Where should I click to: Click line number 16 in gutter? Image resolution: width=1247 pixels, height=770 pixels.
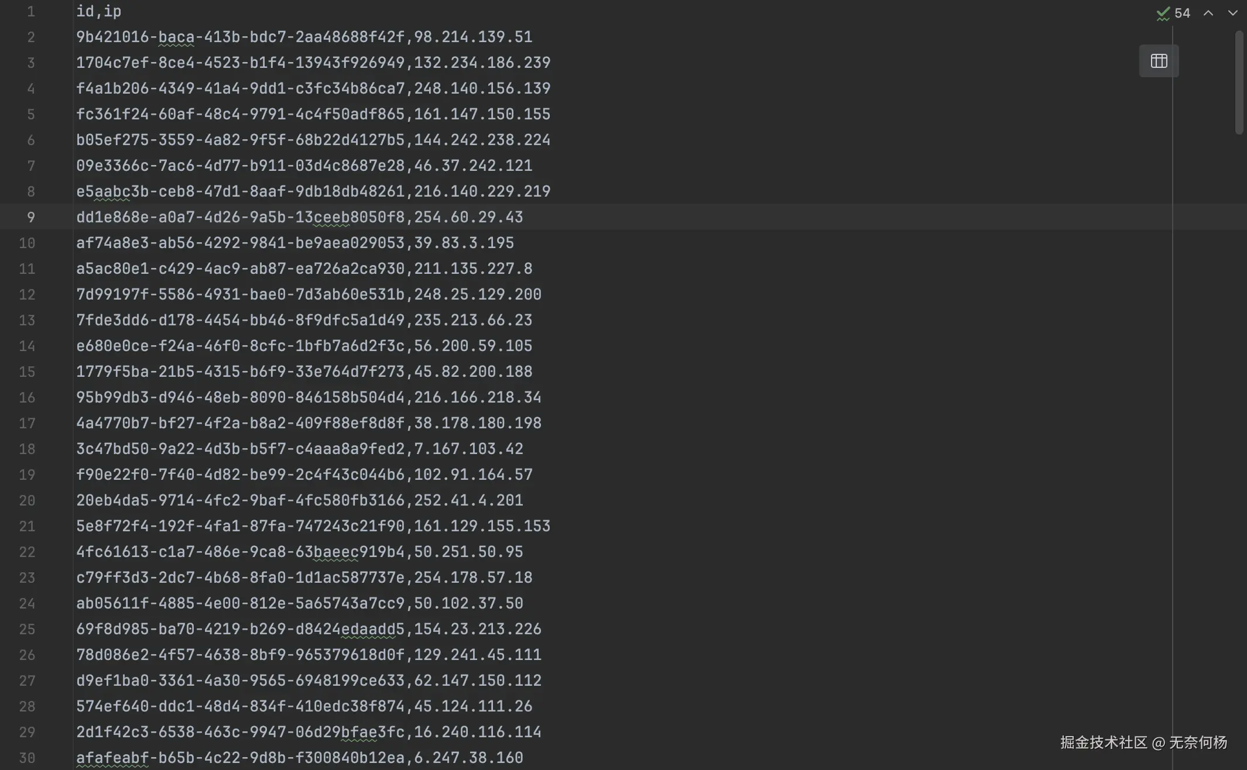pyautogui.click(x=27, y=397)
